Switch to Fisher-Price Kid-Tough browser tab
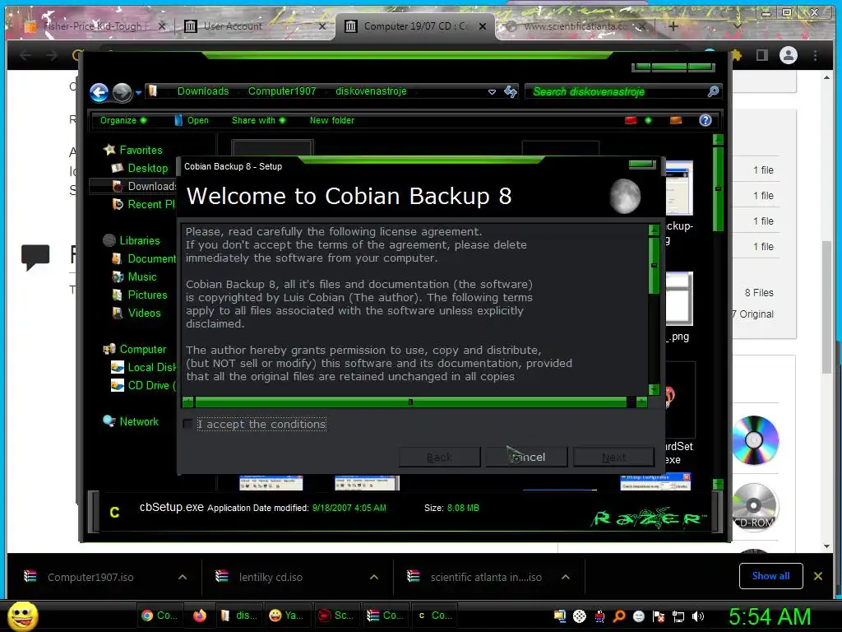 pyautogui.click(x=94, y=26)
